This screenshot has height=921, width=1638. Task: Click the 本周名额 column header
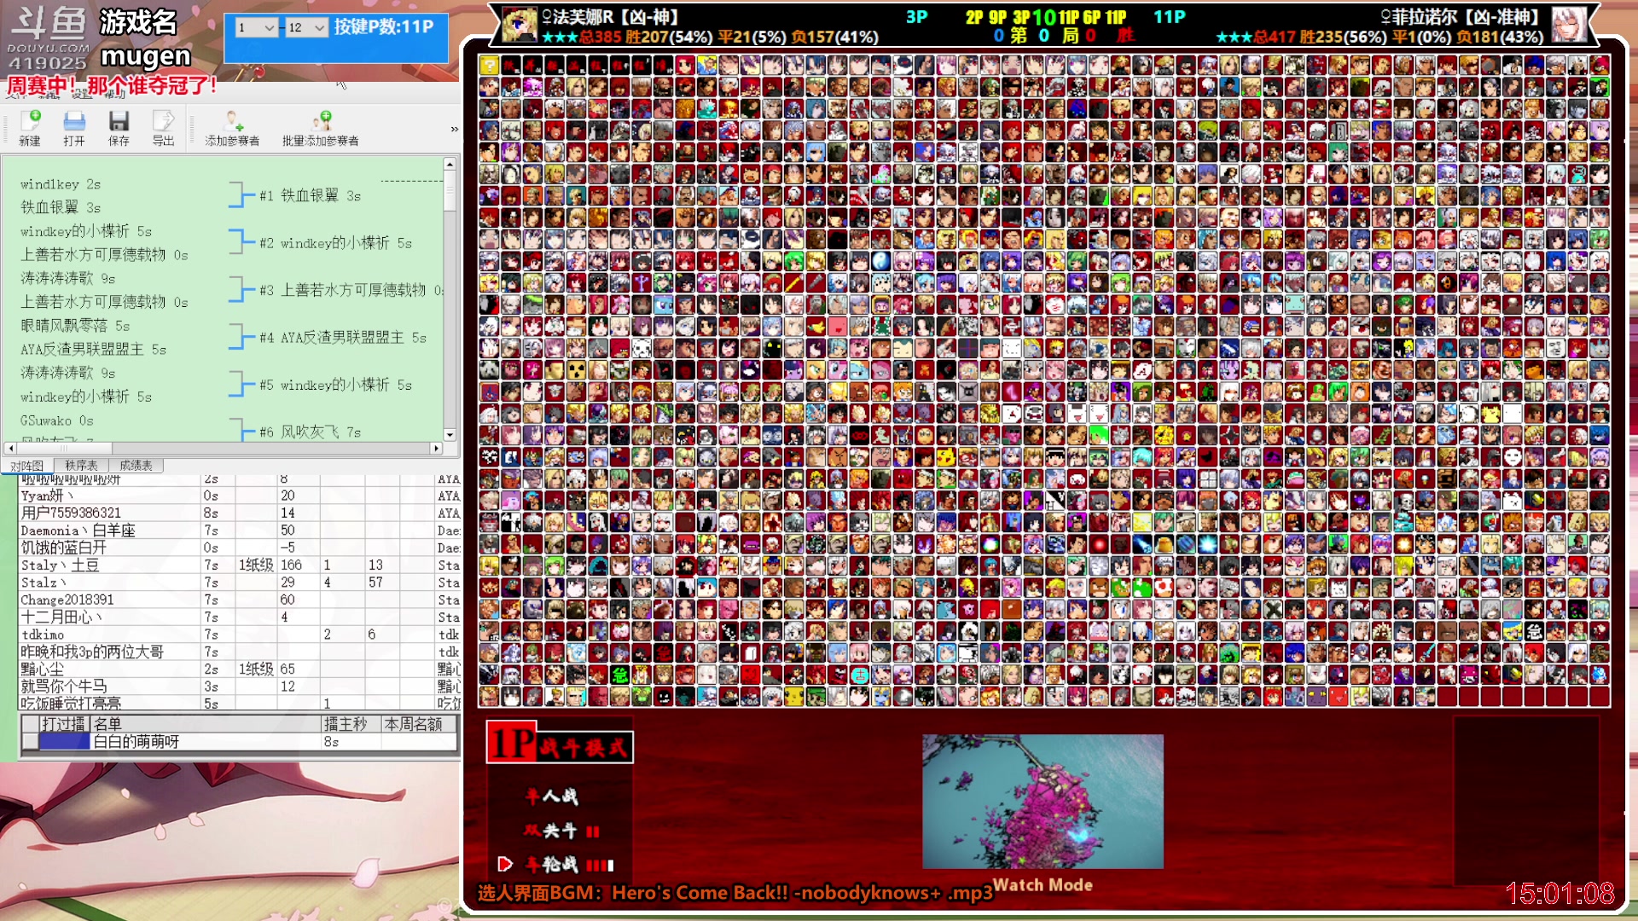418,724
